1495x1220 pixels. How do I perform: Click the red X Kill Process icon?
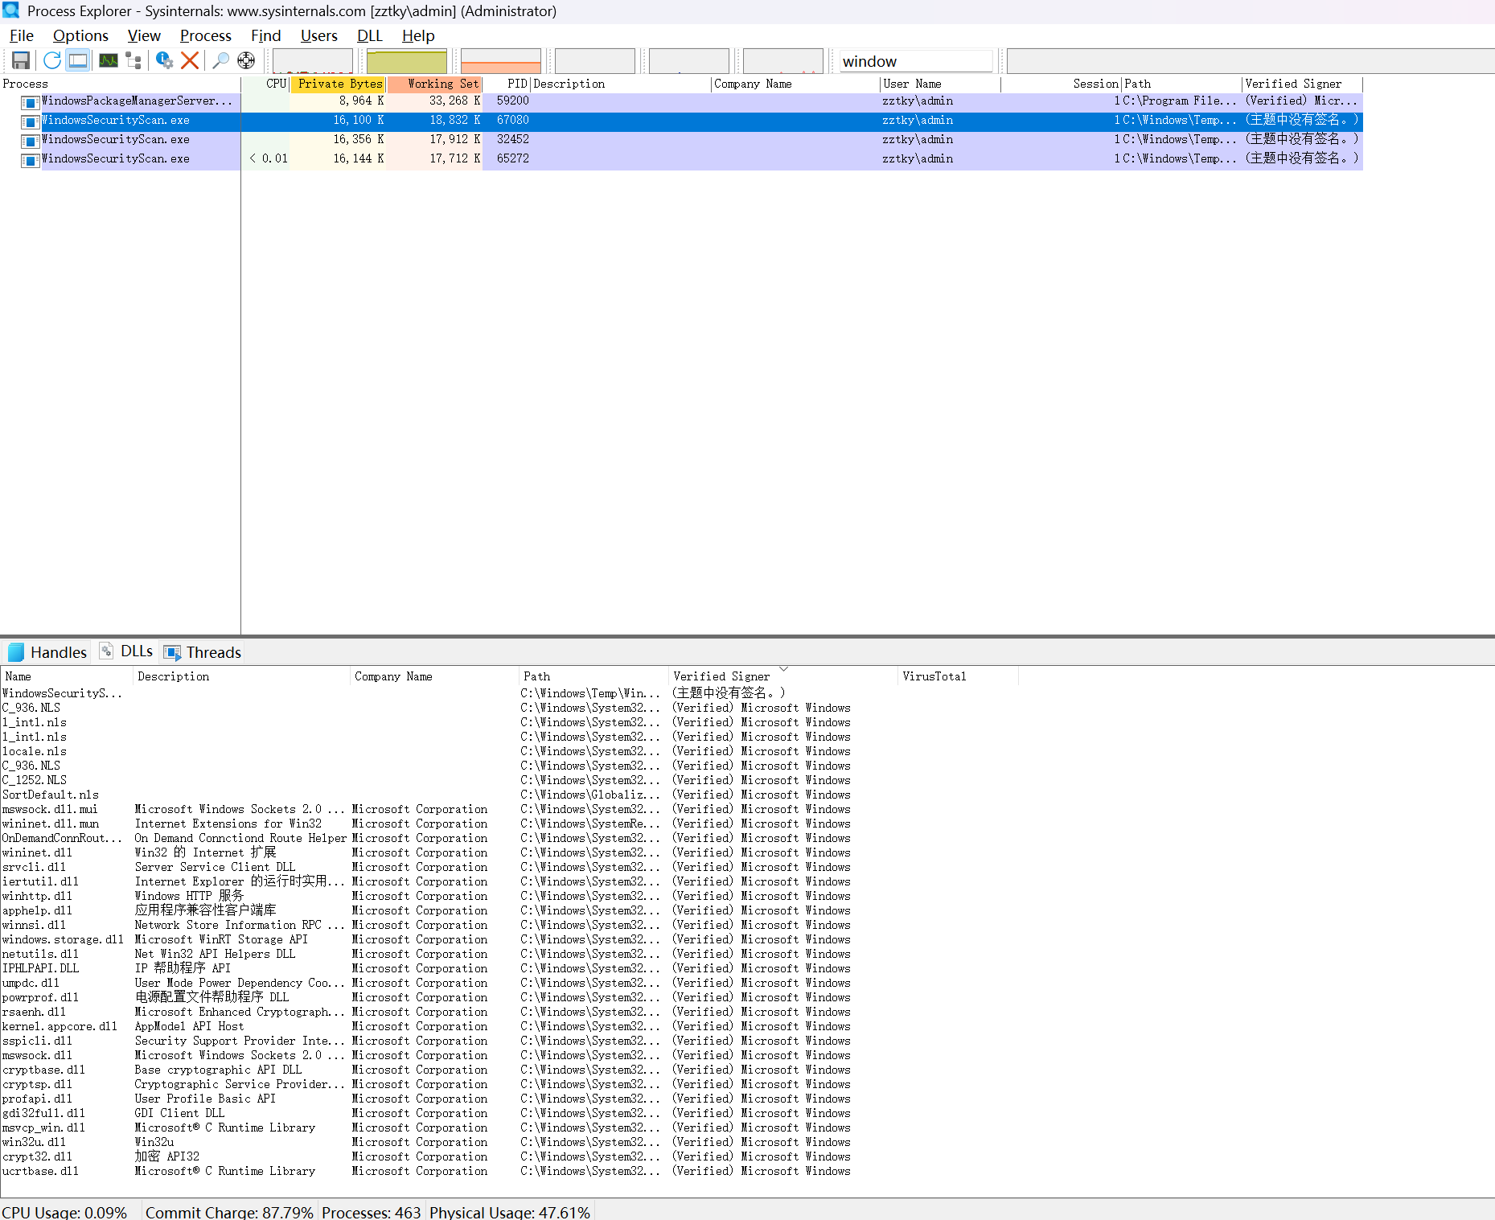(x=190, y=60)
